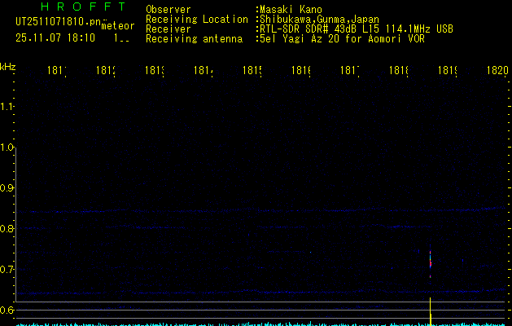Select the 5el Yagi antenna description
The image size is (512, 326).
point(340,38)
